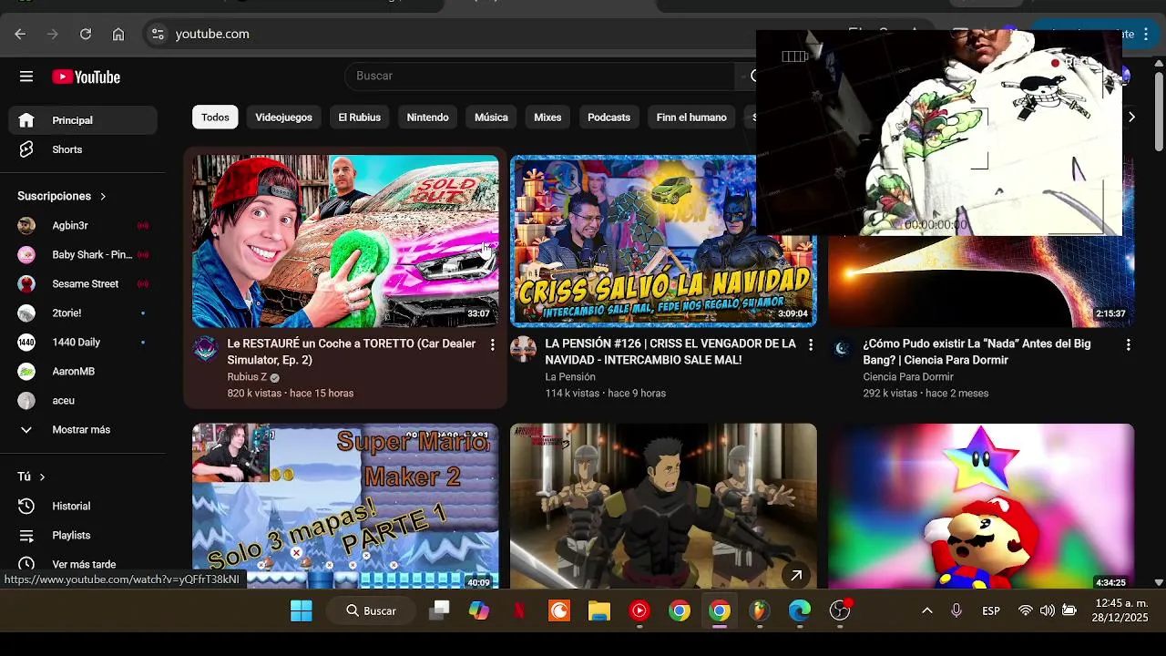Reload the page with refresh icon

(x=86, y=34)
